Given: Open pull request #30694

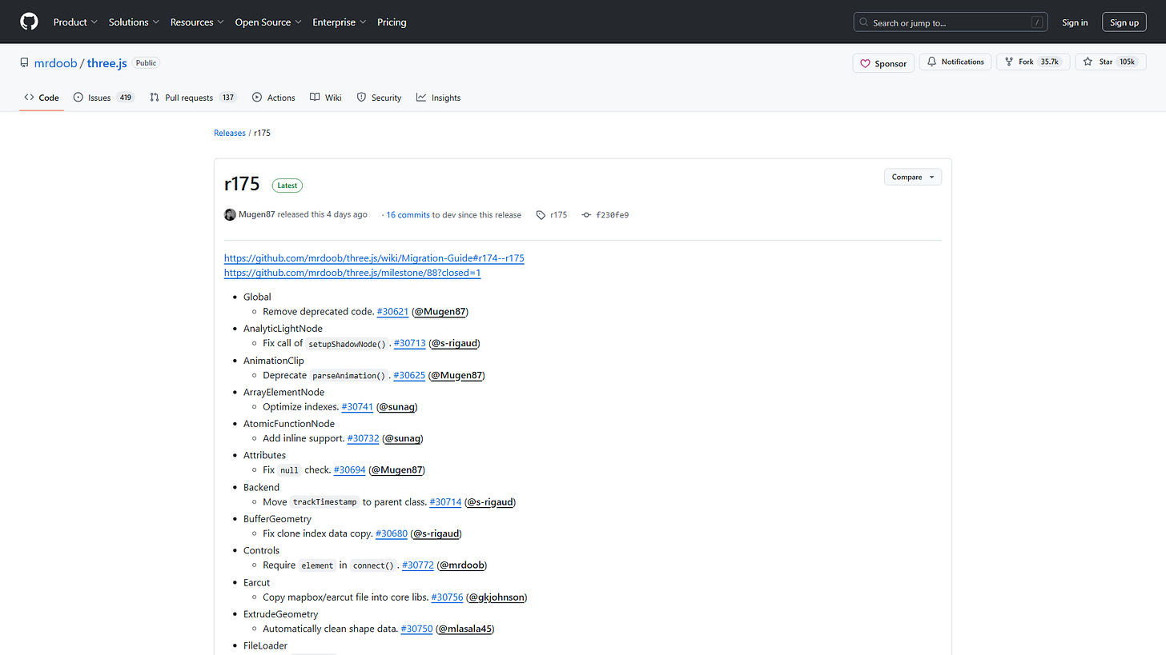Looking at the screenshot, I should coord(350,469).
